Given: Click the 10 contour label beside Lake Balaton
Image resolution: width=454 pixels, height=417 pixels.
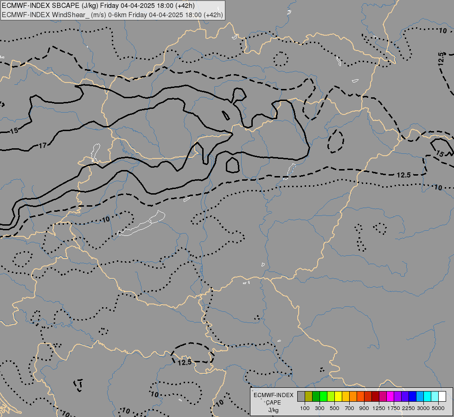Looking at the screenshot, I should pyautogui.click(x=106, y=219).
